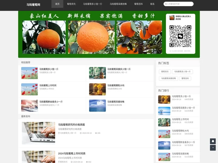Click vase thumbnail beside ranked 马陆葡萄多少钱一斤
This screenshot has width=218, height=163.
click(164, 100)
